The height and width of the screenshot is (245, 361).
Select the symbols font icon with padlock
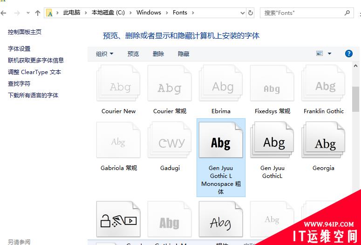coord(118,219)
